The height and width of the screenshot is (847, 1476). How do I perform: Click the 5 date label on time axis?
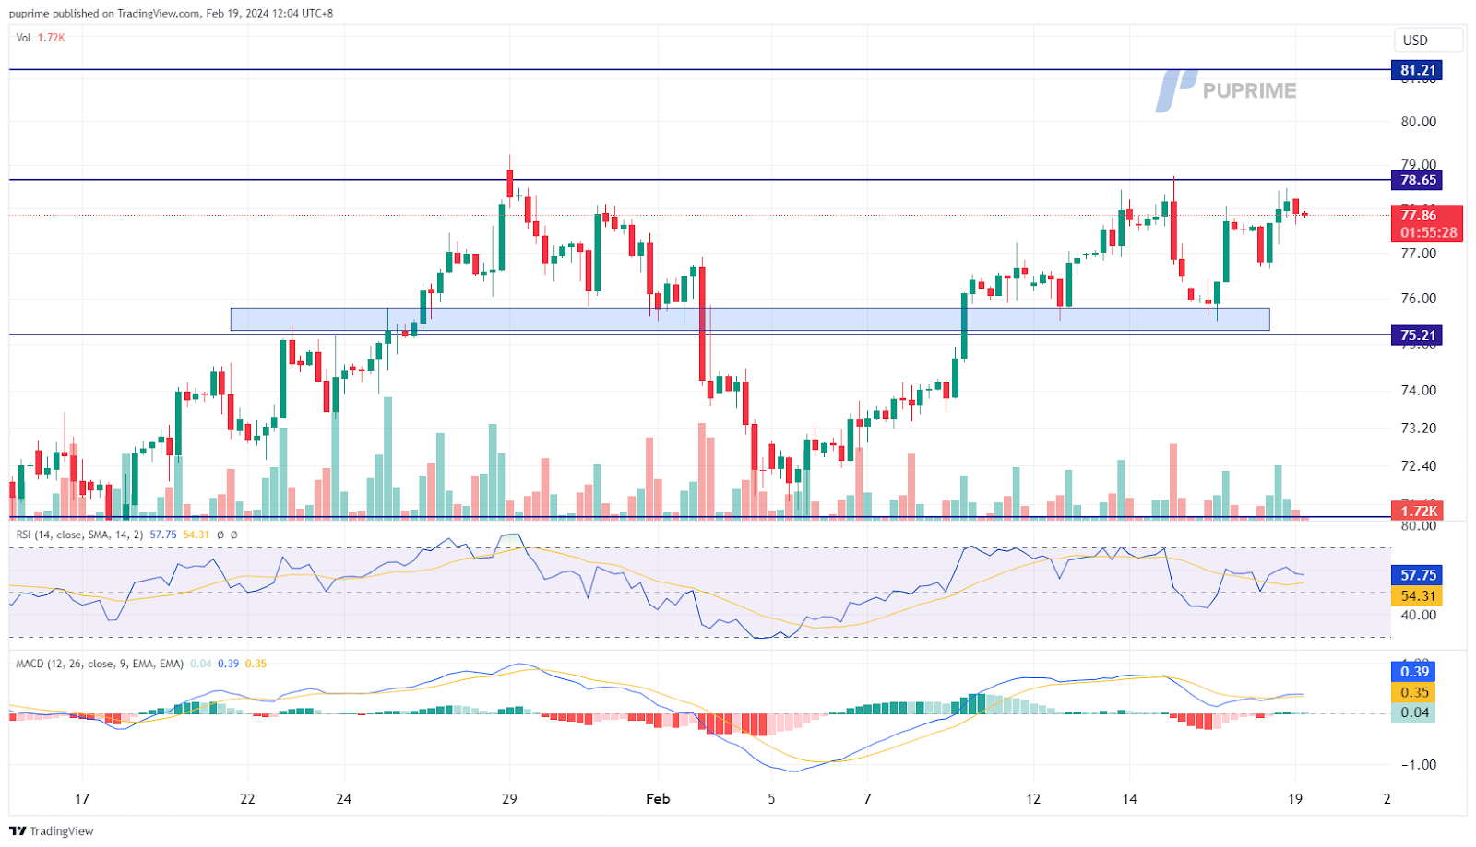[771, 798]
